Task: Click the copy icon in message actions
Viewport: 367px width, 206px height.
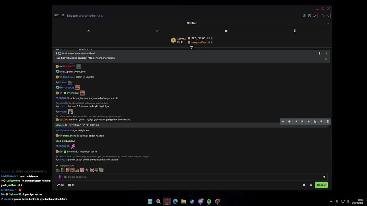Action: [309, 122]
